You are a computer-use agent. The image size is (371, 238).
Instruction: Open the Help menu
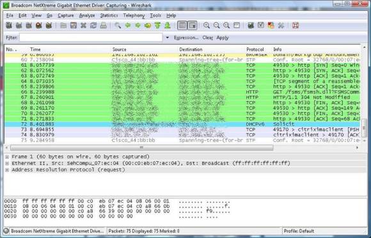coord(171,15)
